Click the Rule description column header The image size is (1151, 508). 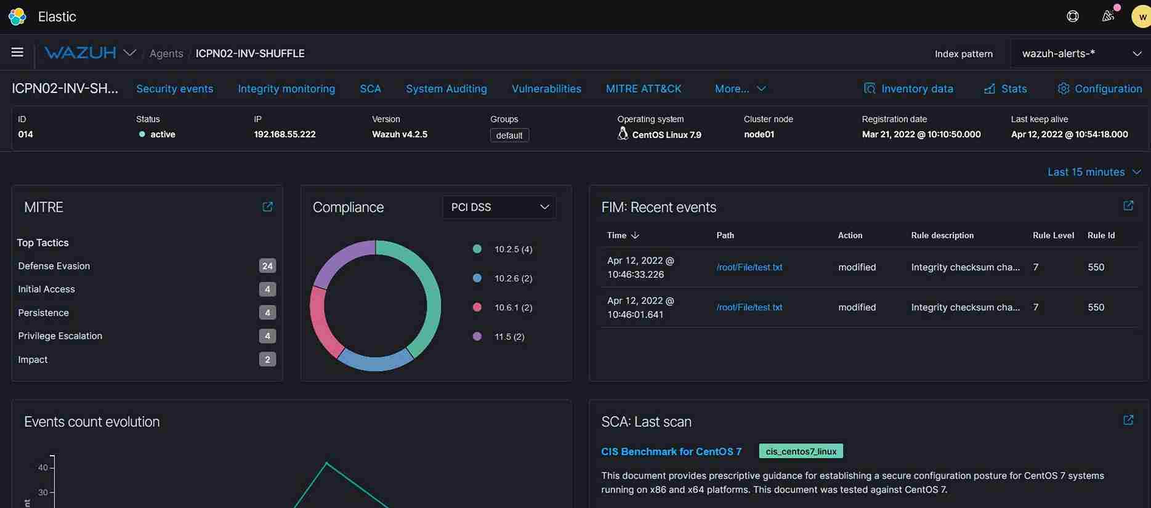coord(942,235)
